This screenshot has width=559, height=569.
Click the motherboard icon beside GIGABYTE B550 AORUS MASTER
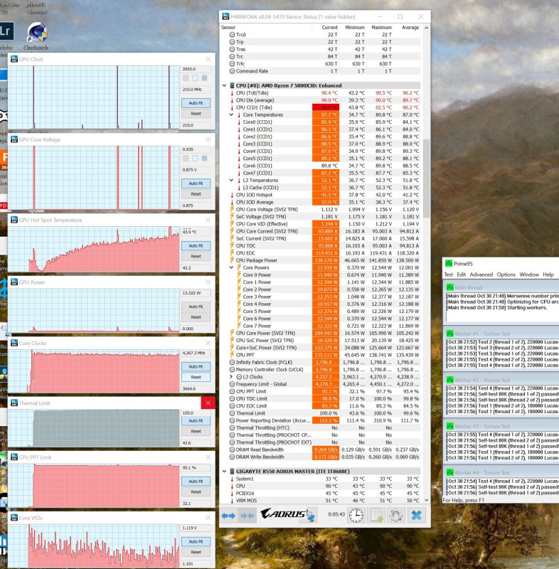pyautogui.click(x=232, y=472)
